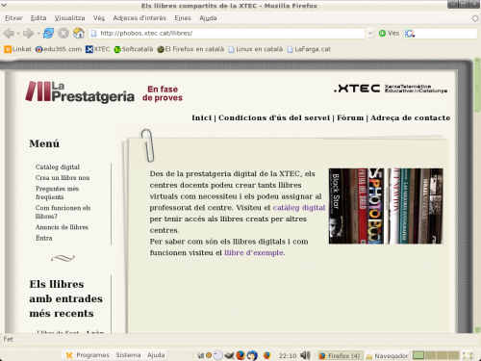
Task: Open El Firefox en català bookmark
Action: pyautogui.click(x=190, y=49)
